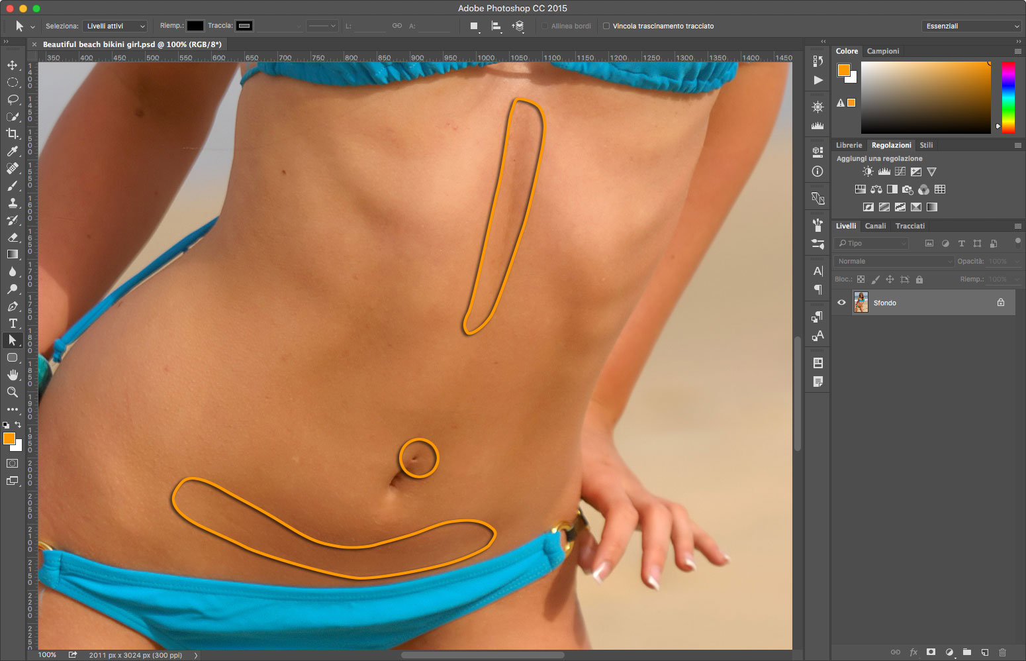Select the Move tool
1026x661 pixels.
(12, 65)
